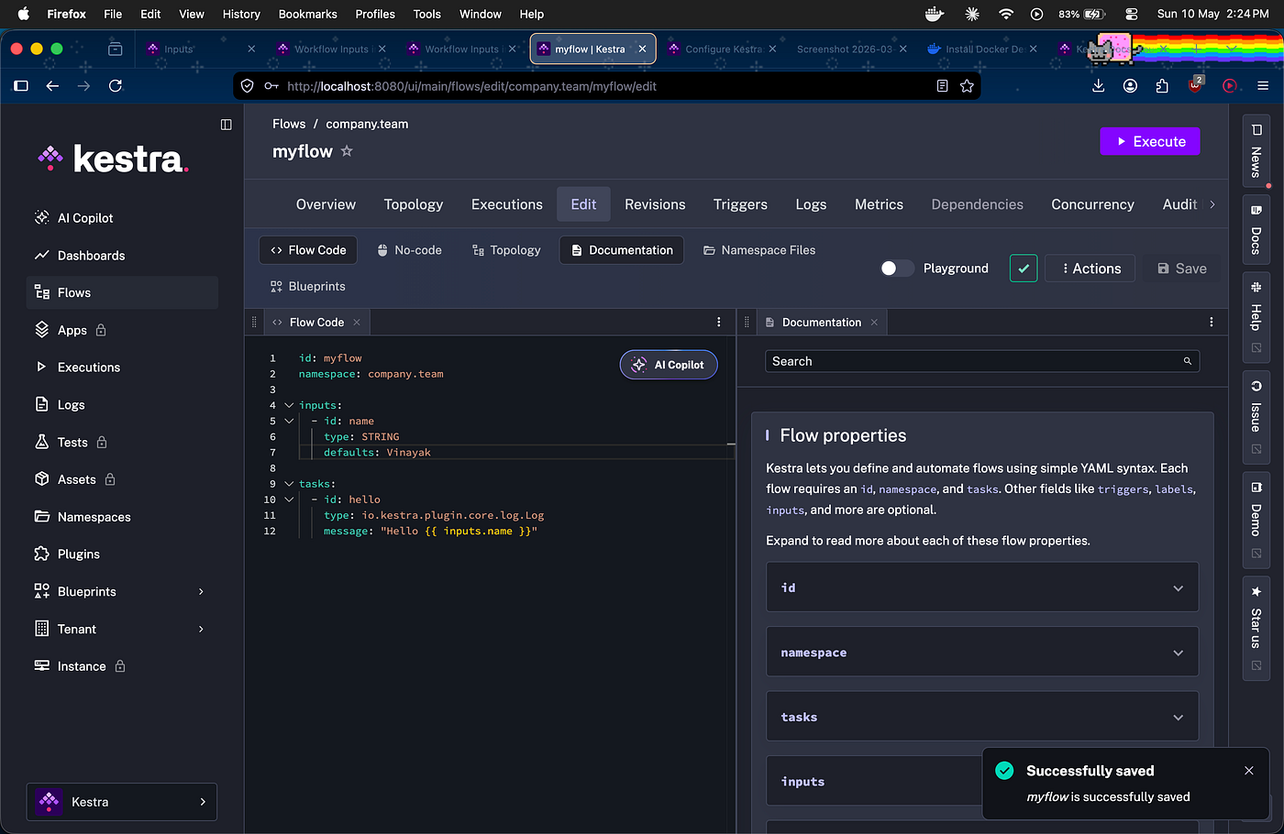Close the Flow Code panel tab
This screenshot has width=1284, height=834.
pyautogui.click(x=357, y=323)
